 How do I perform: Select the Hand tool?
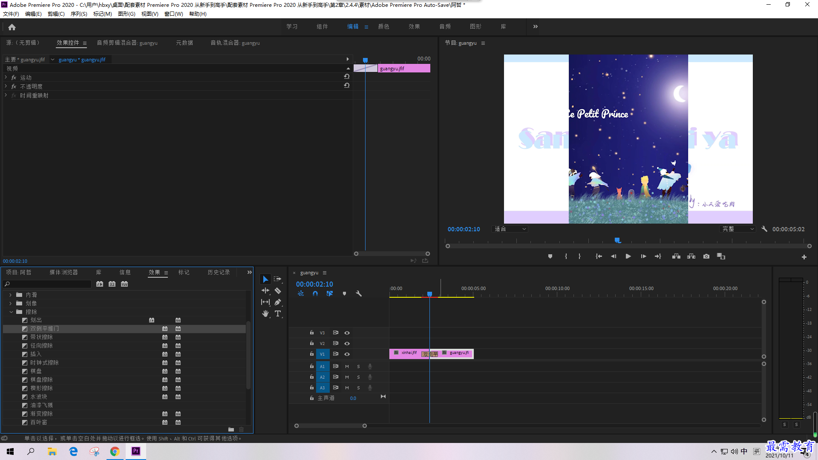point(265,313)
